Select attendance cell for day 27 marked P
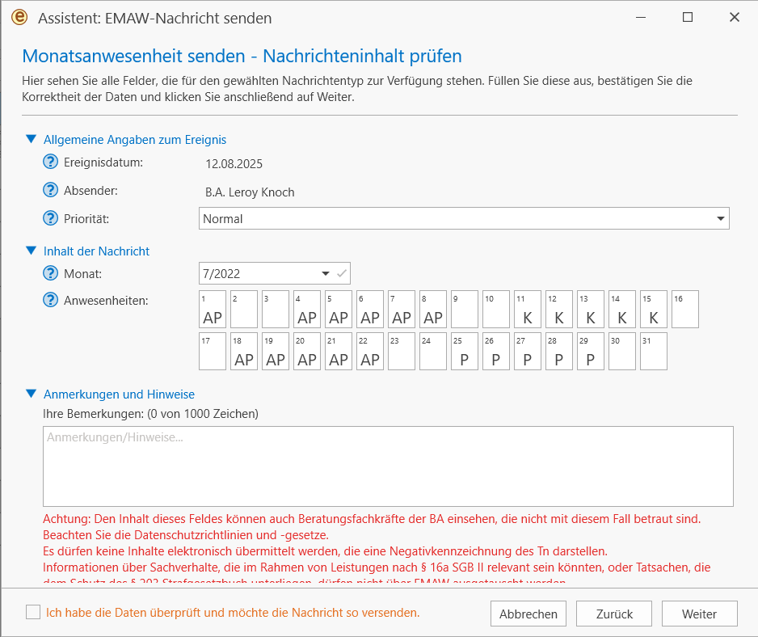Image resolution: width=758 pixels, height=637 pixels. coord(528,351)
